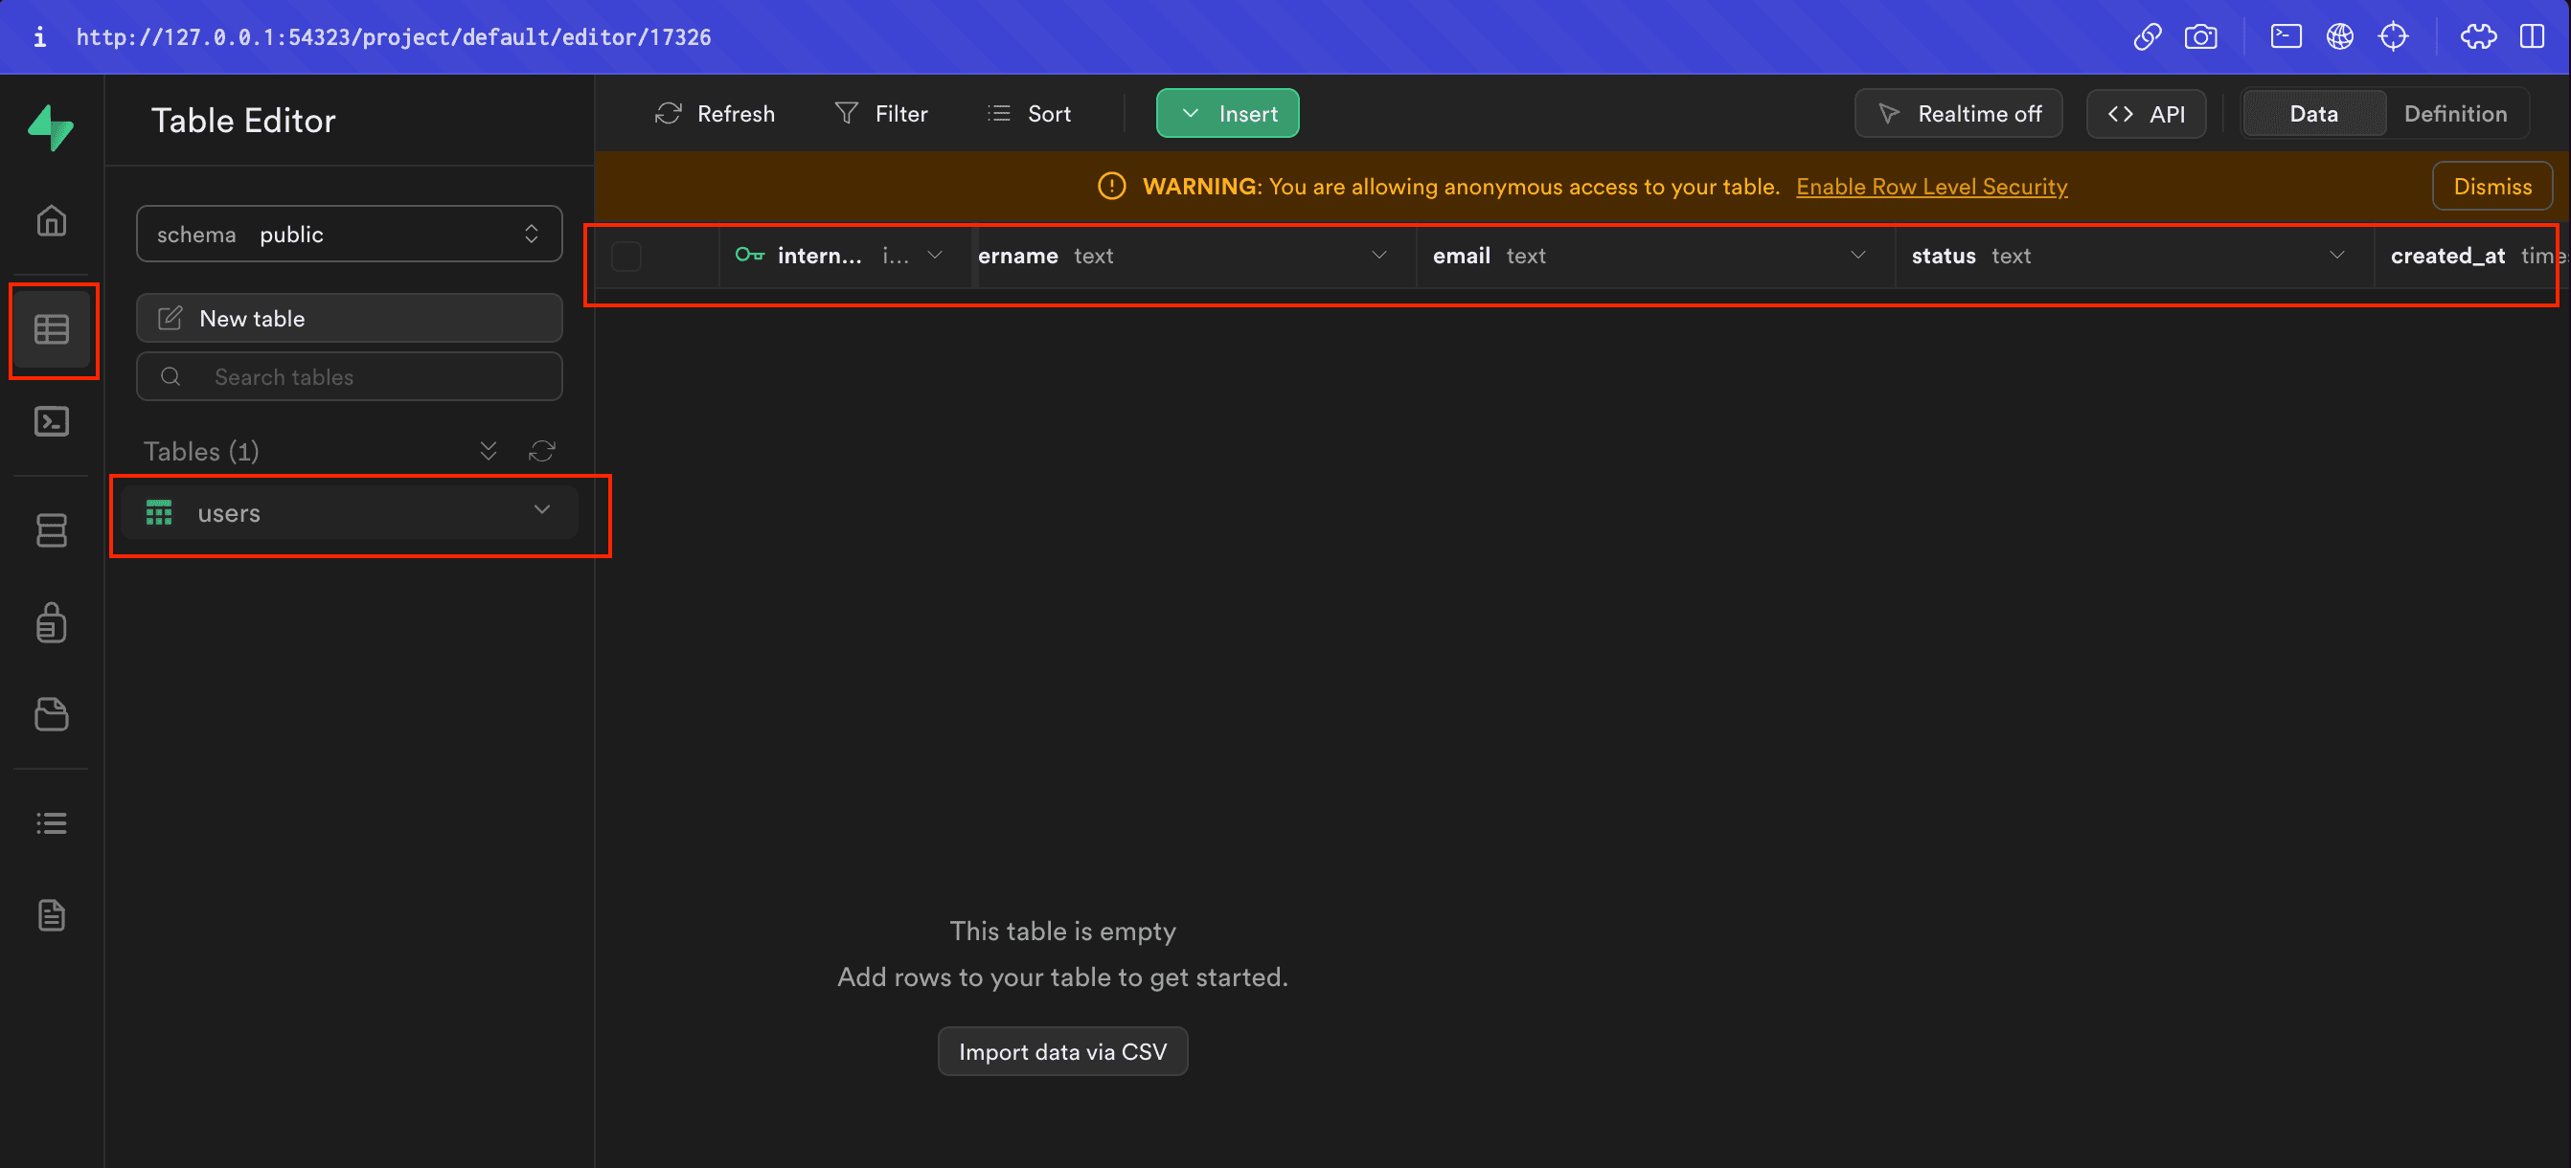The height and width of the screenshot is (1168, 2571).
Task: Tick the select-all rows checkbox
Action: tap(626, 257)
